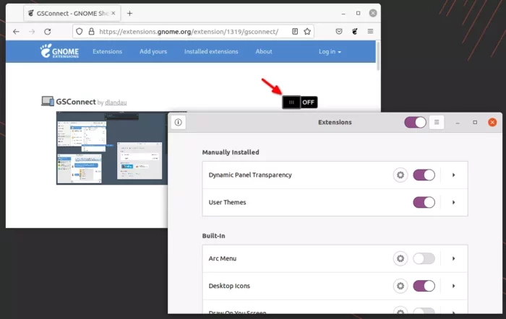Enable Arc Menu extension

click(x=424, y=258)
